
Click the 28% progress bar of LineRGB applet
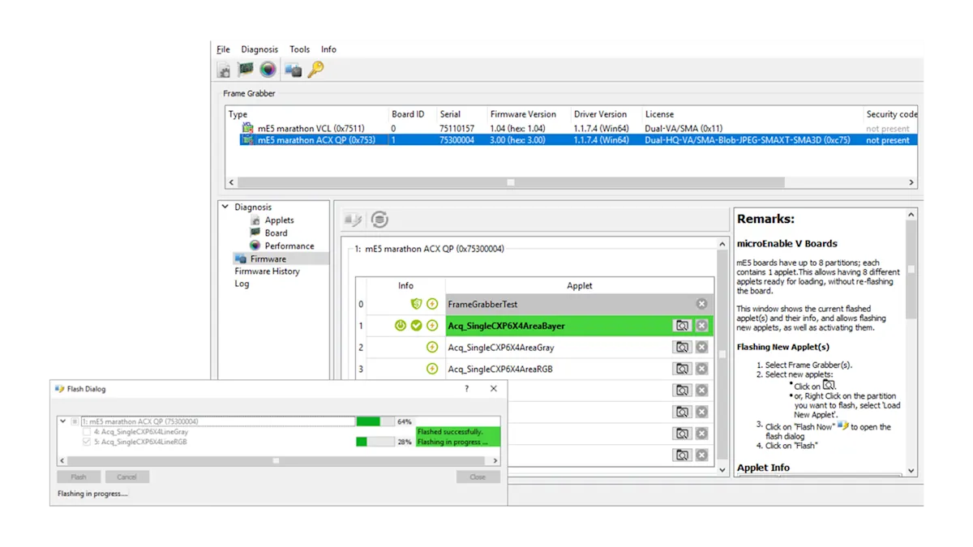[x=375, y=442]
